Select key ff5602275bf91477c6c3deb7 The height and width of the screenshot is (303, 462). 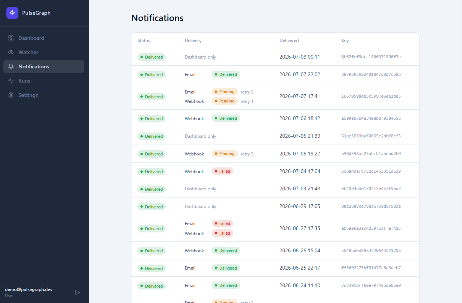point(371,268)
